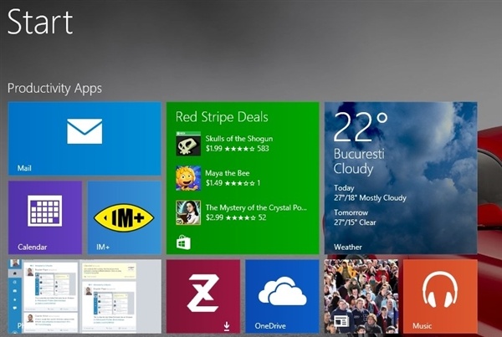This screenshot has width=502, height=337.
Task: Click the Productivity Apps group title
Action: click(54, 89)
